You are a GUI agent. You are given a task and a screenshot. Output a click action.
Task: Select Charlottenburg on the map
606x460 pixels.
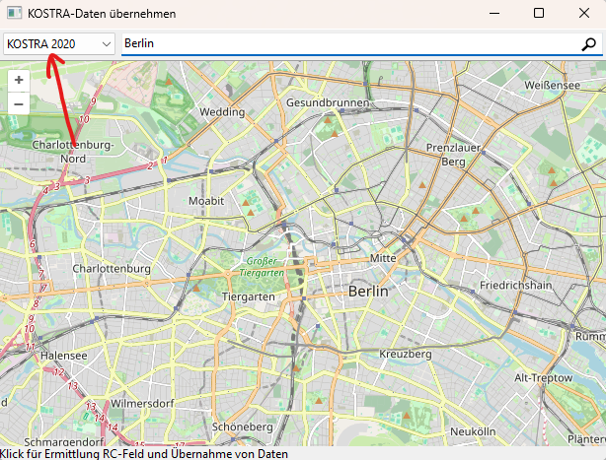[x=112, y=268]
